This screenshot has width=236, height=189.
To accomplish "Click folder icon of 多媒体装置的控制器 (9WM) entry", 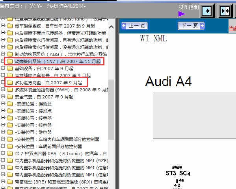I will click(10, 90).
